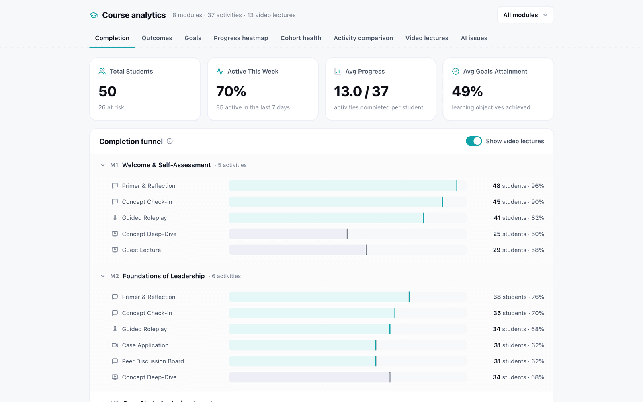Click the Case Application progress bar
The image size is (643, 402).
348,345
